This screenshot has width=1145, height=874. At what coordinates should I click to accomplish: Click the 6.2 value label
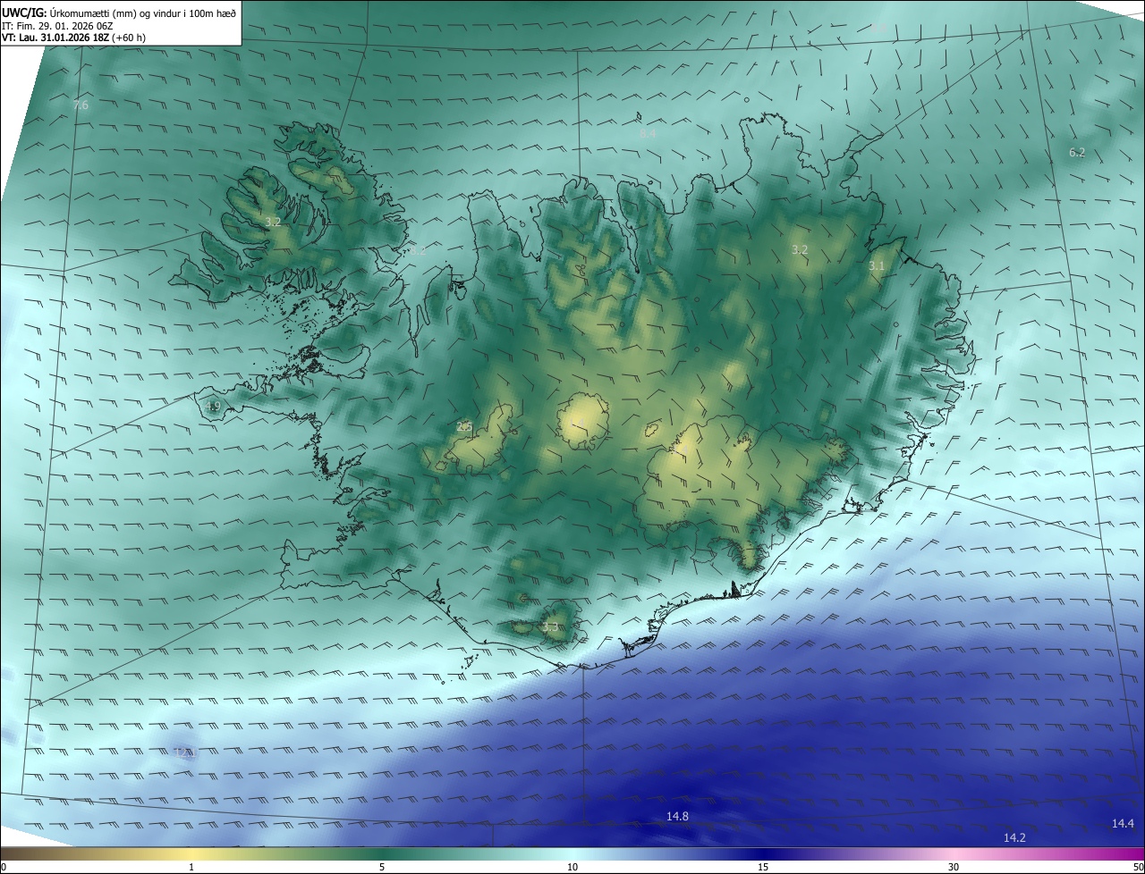[x=1077, y=153]
